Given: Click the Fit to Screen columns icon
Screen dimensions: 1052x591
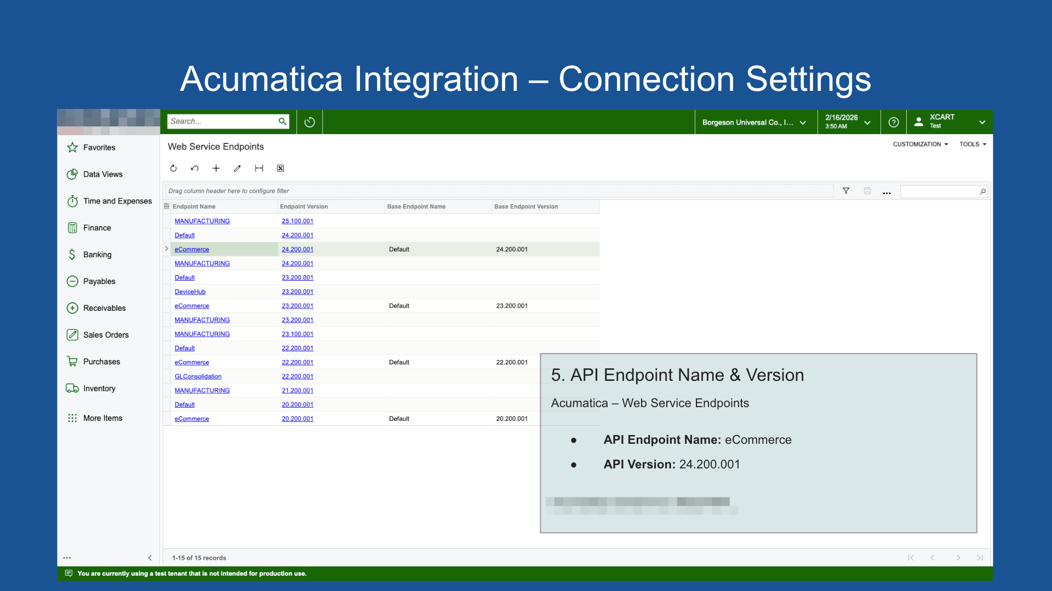Looking at the screenshot, I should 259,169.
